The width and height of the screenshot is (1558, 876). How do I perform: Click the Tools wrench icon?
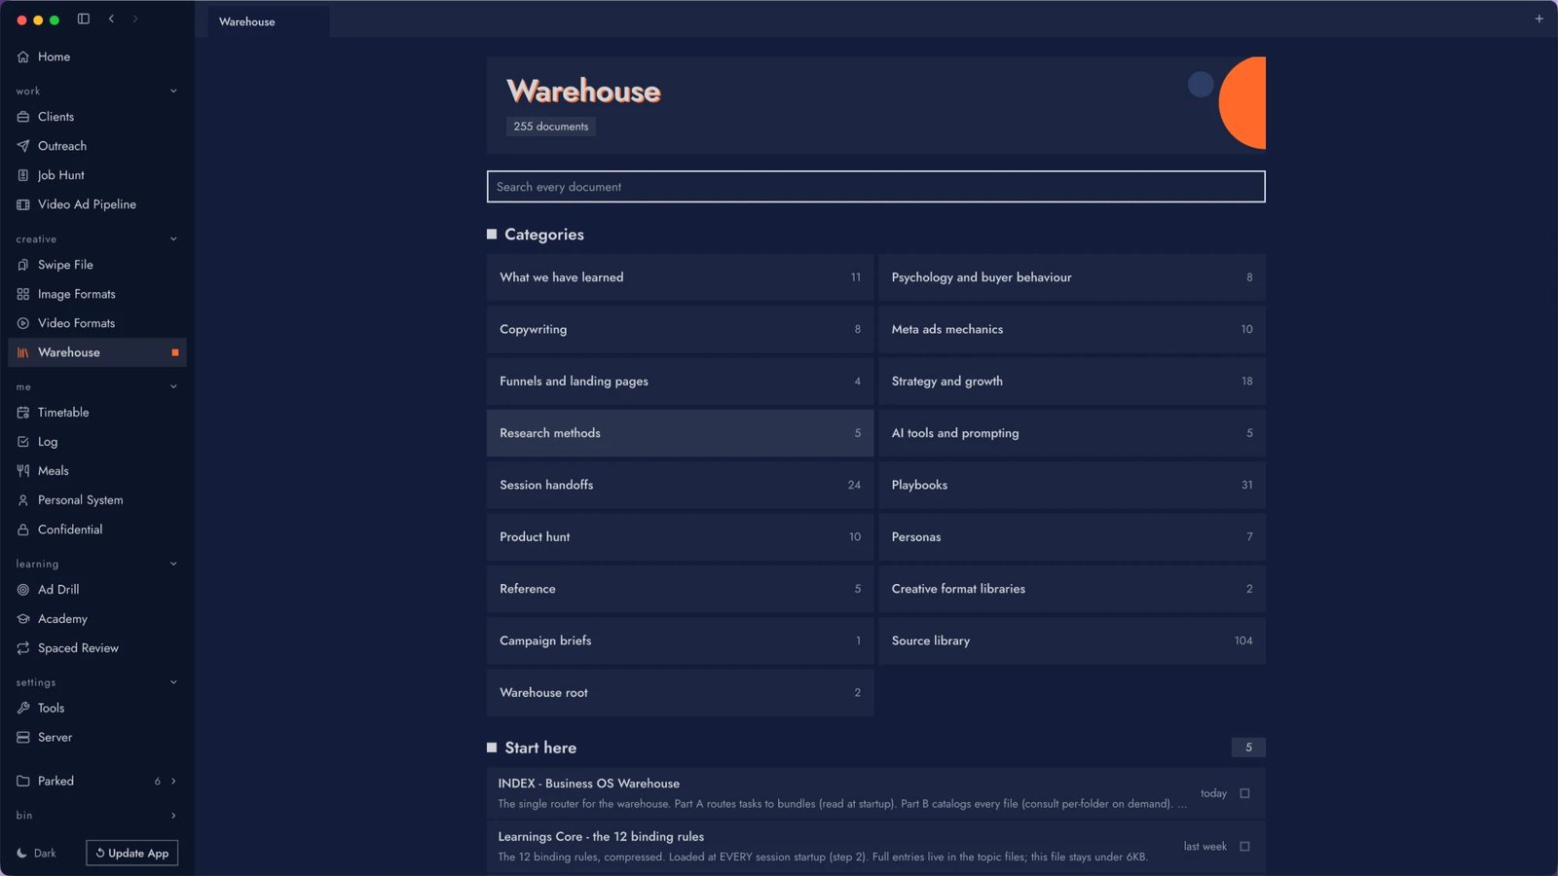[x=23, y=709]
